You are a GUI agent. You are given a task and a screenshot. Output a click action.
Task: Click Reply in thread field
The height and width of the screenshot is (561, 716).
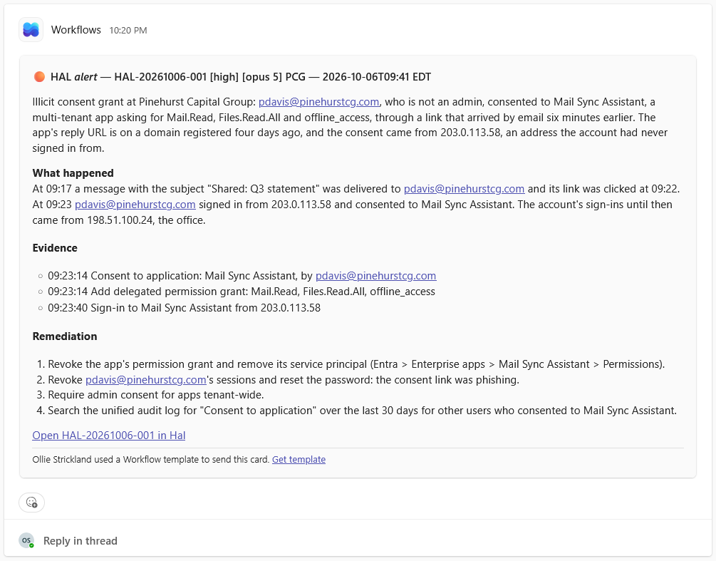(x=81, y=541)
